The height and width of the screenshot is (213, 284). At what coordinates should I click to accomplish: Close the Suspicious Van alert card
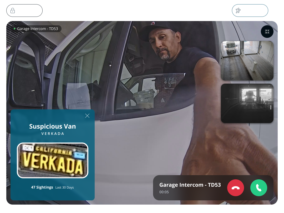(87, 116)
